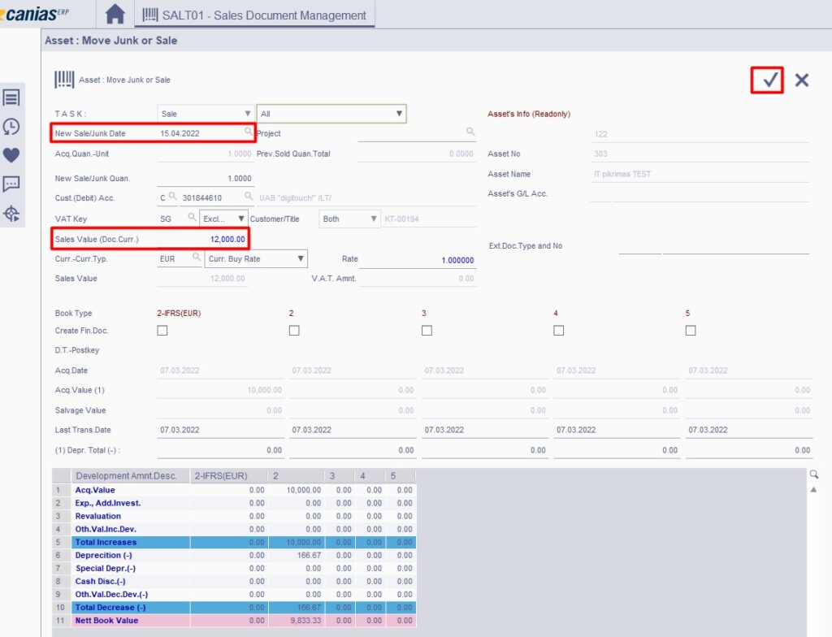This screenshot has width=832, height=637.
Task: Open the history clock icon in sidebar
Action: [x=11, y=127]
